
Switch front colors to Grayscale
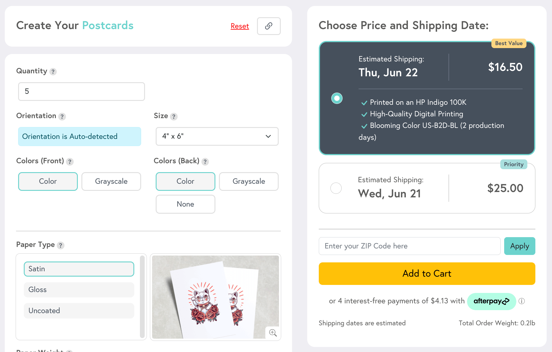[x=111, y=181]
